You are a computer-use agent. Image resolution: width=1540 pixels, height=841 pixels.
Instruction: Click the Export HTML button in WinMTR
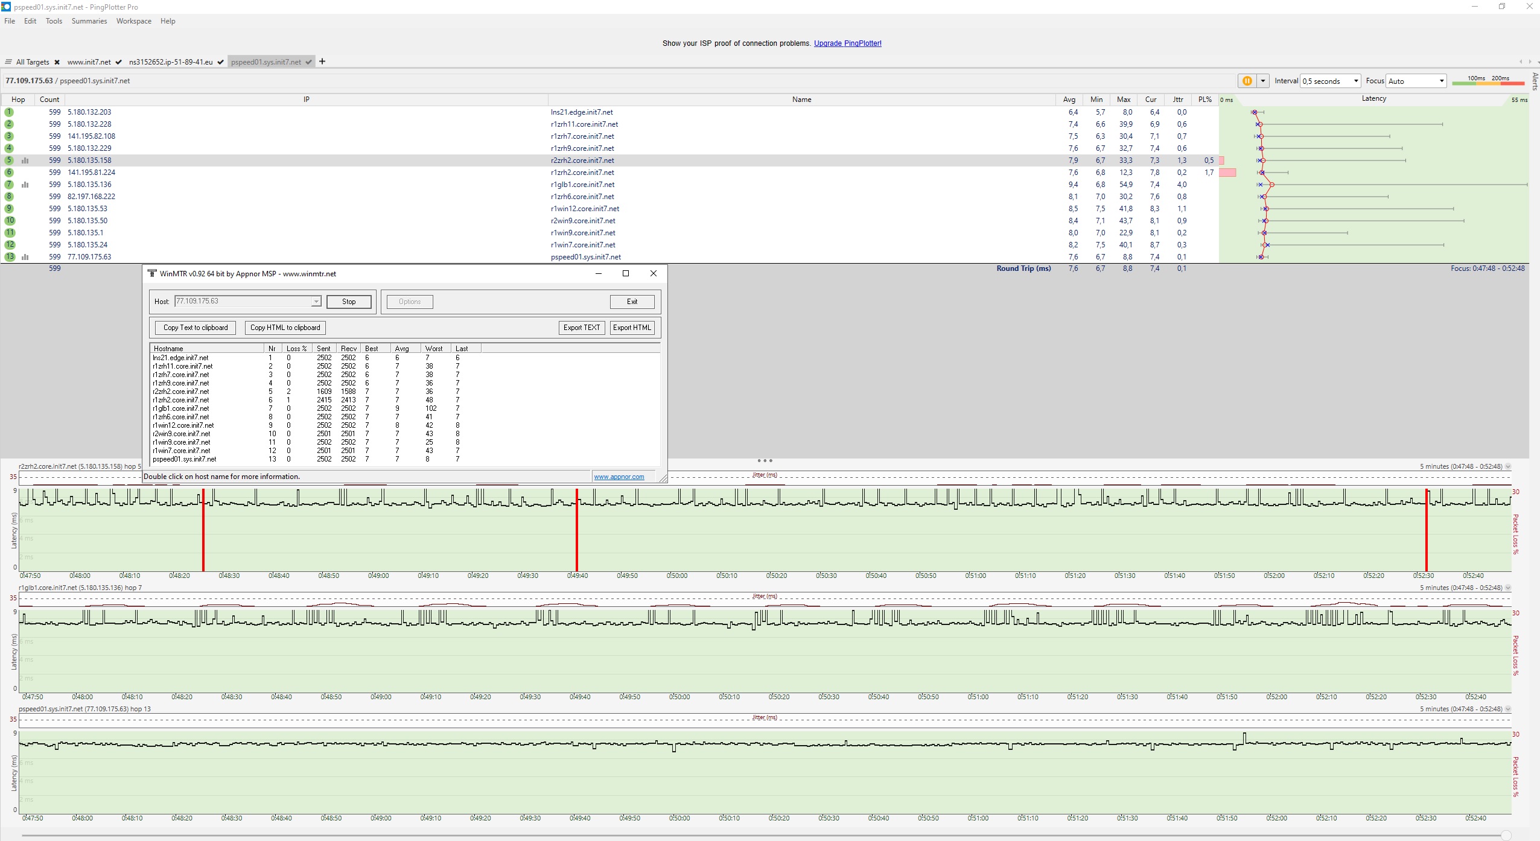[x=632, y=328]
